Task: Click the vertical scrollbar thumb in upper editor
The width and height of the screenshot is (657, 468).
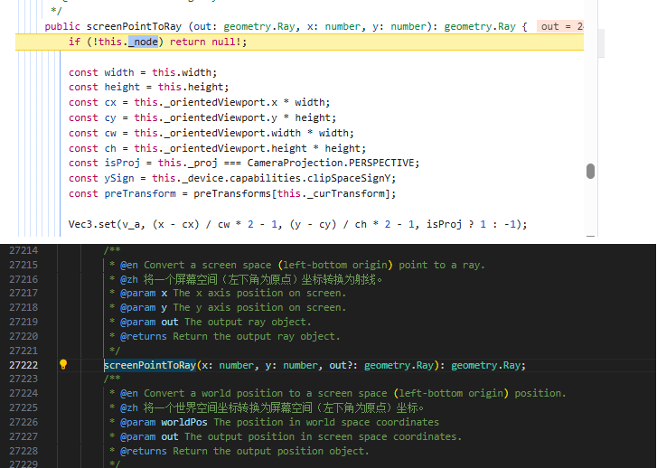Action: (590, 172)
